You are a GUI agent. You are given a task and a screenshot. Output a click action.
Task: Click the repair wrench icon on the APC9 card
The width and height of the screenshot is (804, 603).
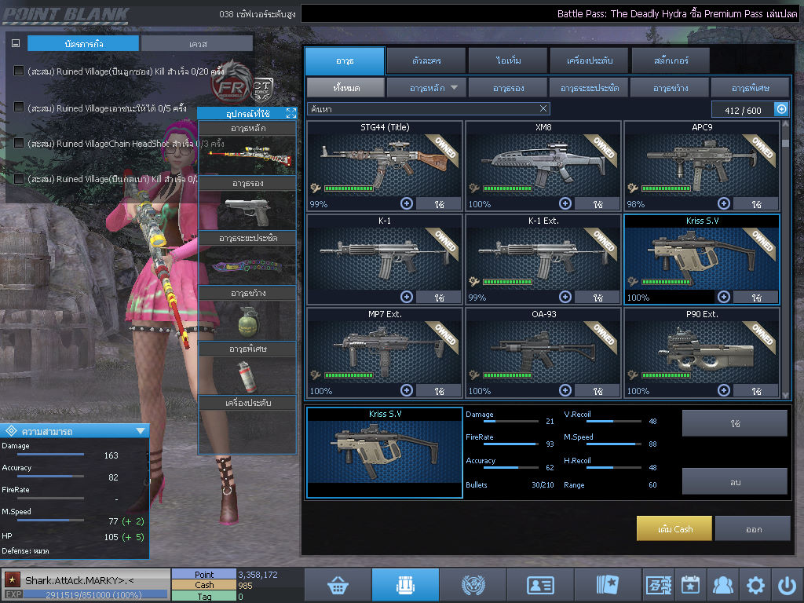[633, 188]
